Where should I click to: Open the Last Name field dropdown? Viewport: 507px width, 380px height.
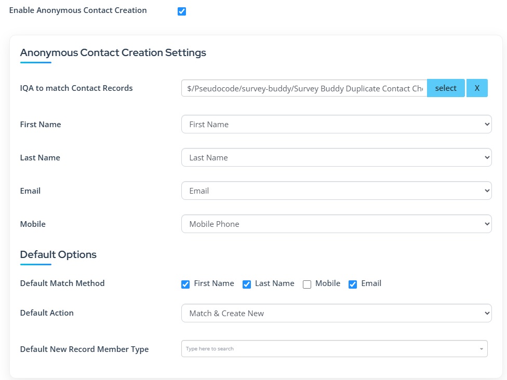336,157
